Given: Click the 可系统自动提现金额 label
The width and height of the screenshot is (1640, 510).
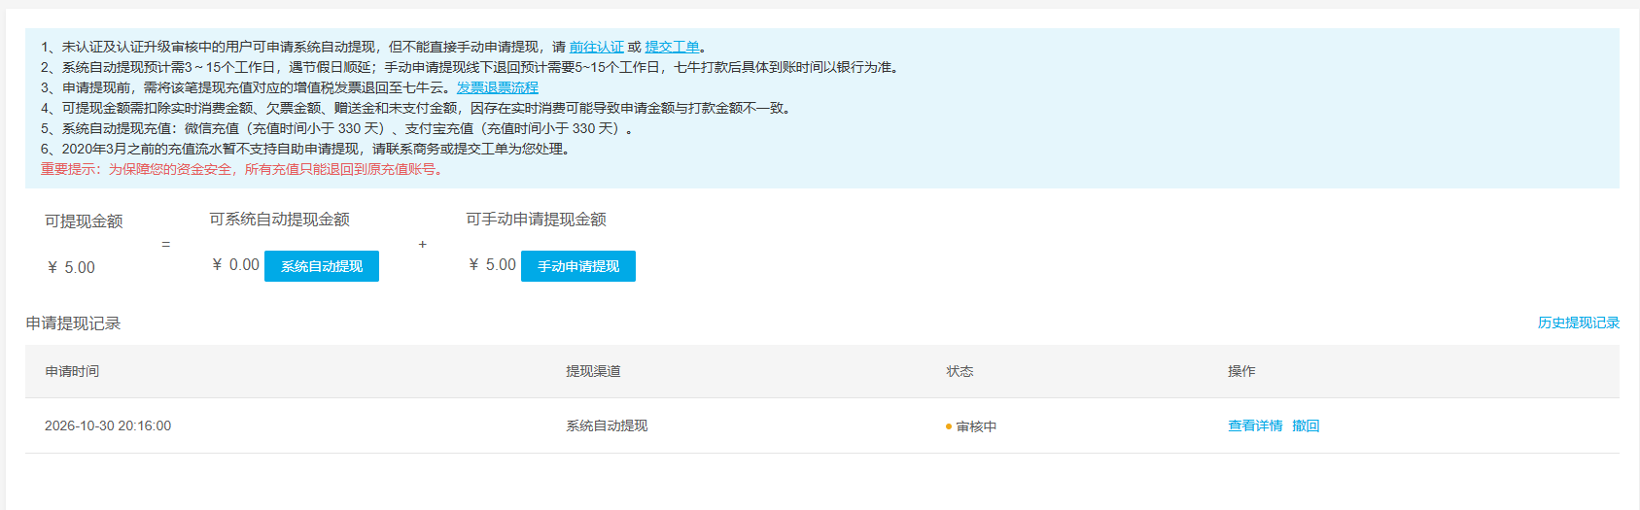Looking at the screenshot, I should (279, 220).
